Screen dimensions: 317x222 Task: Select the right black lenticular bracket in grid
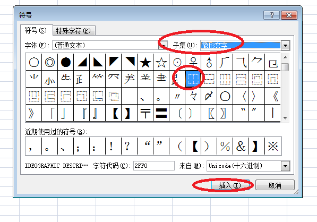(130, 113)
